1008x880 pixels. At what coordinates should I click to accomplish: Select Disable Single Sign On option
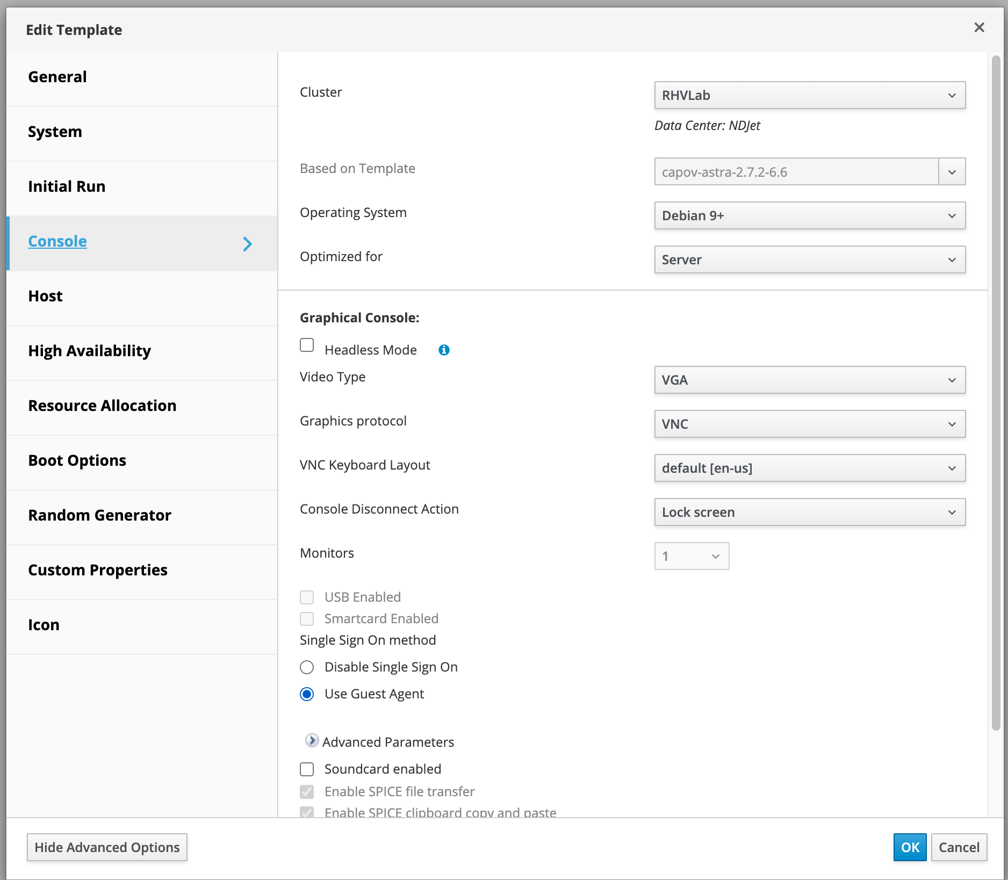(x=307, y=667)
